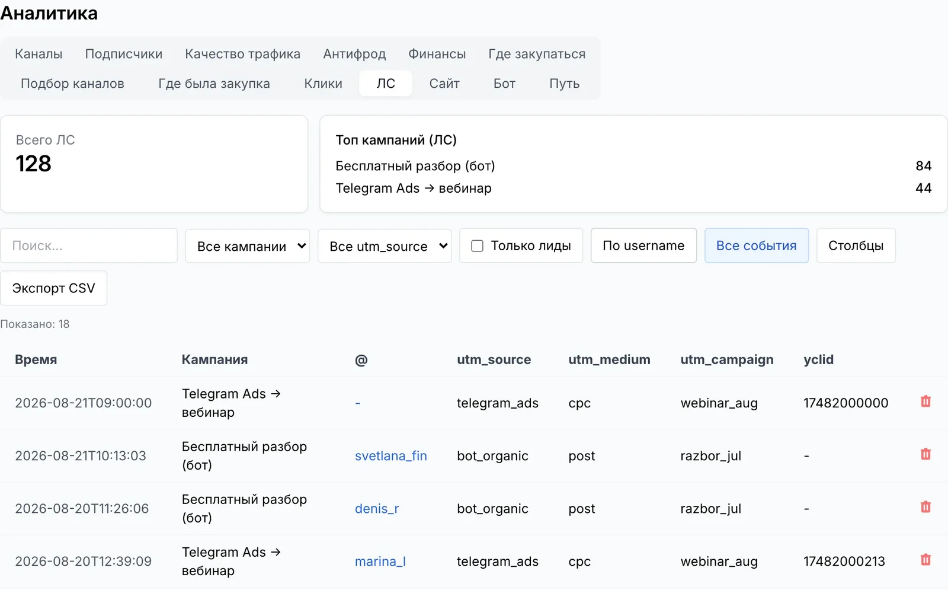Switch to the Клики tab

[323, 84]
